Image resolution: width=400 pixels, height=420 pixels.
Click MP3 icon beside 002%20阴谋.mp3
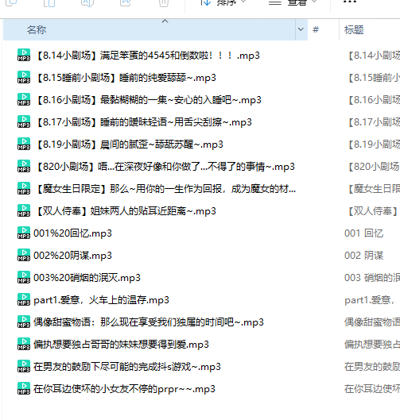click(24, 255)
